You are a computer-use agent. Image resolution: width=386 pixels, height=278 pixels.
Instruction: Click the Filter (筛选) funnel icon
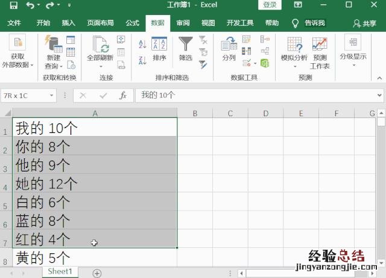pos(185,48)
